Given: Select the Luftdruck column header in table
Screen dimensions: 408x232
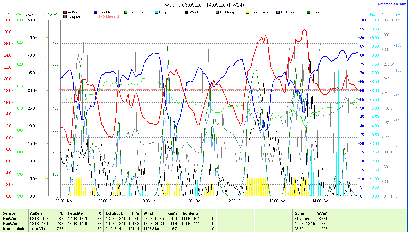Looking at the screenshot, I should pyautogui.click(x=114, y=213).
